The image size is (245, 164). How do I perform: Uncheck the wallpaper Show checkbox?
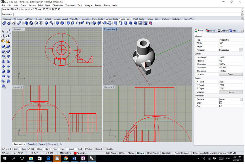tap(221, 103)
